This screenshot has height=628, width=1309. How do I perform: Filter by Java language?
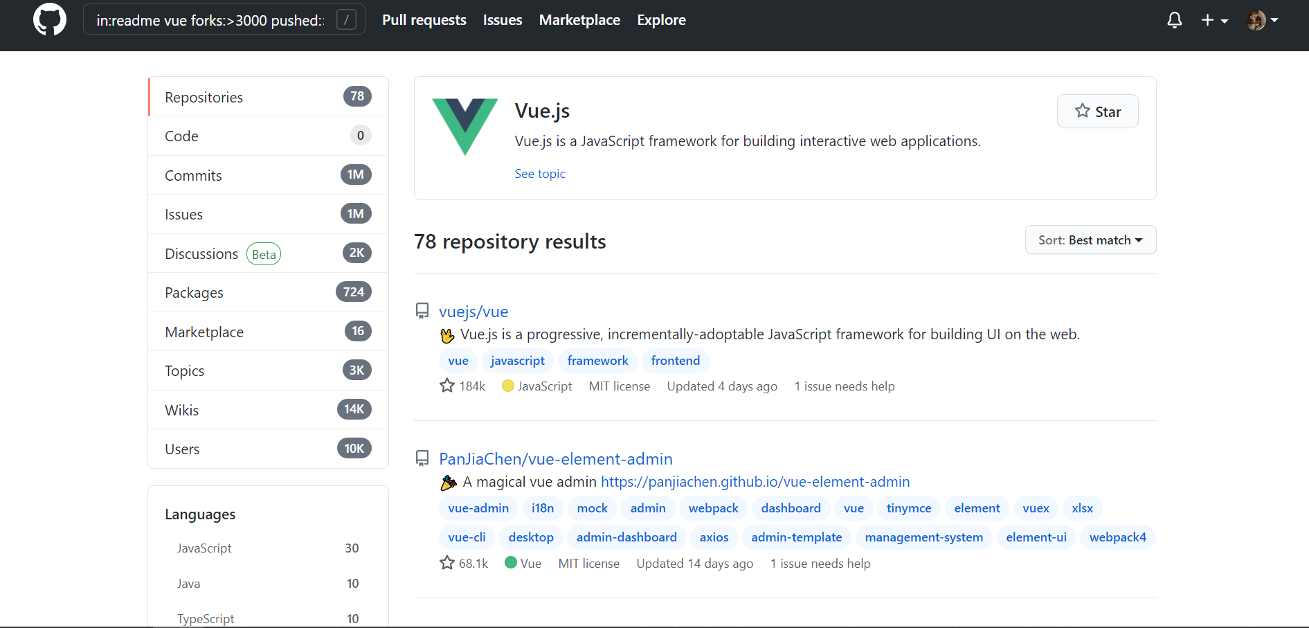click(268, 583)
